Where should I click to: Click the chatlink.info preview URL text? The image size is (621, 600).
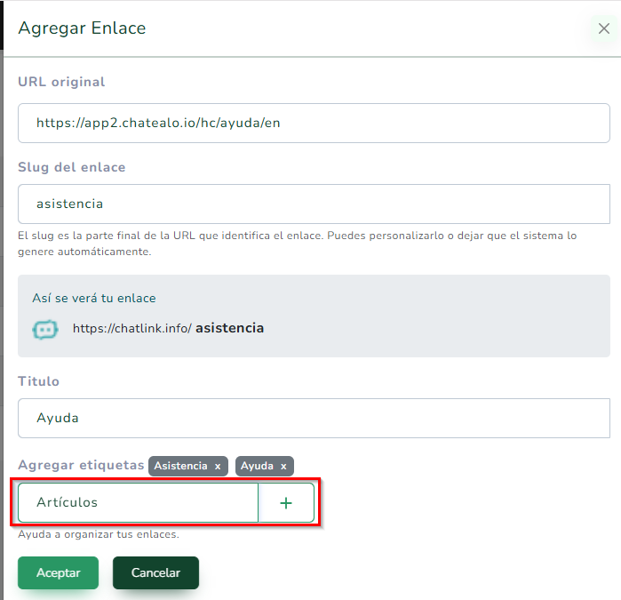(x=132, y=328)
